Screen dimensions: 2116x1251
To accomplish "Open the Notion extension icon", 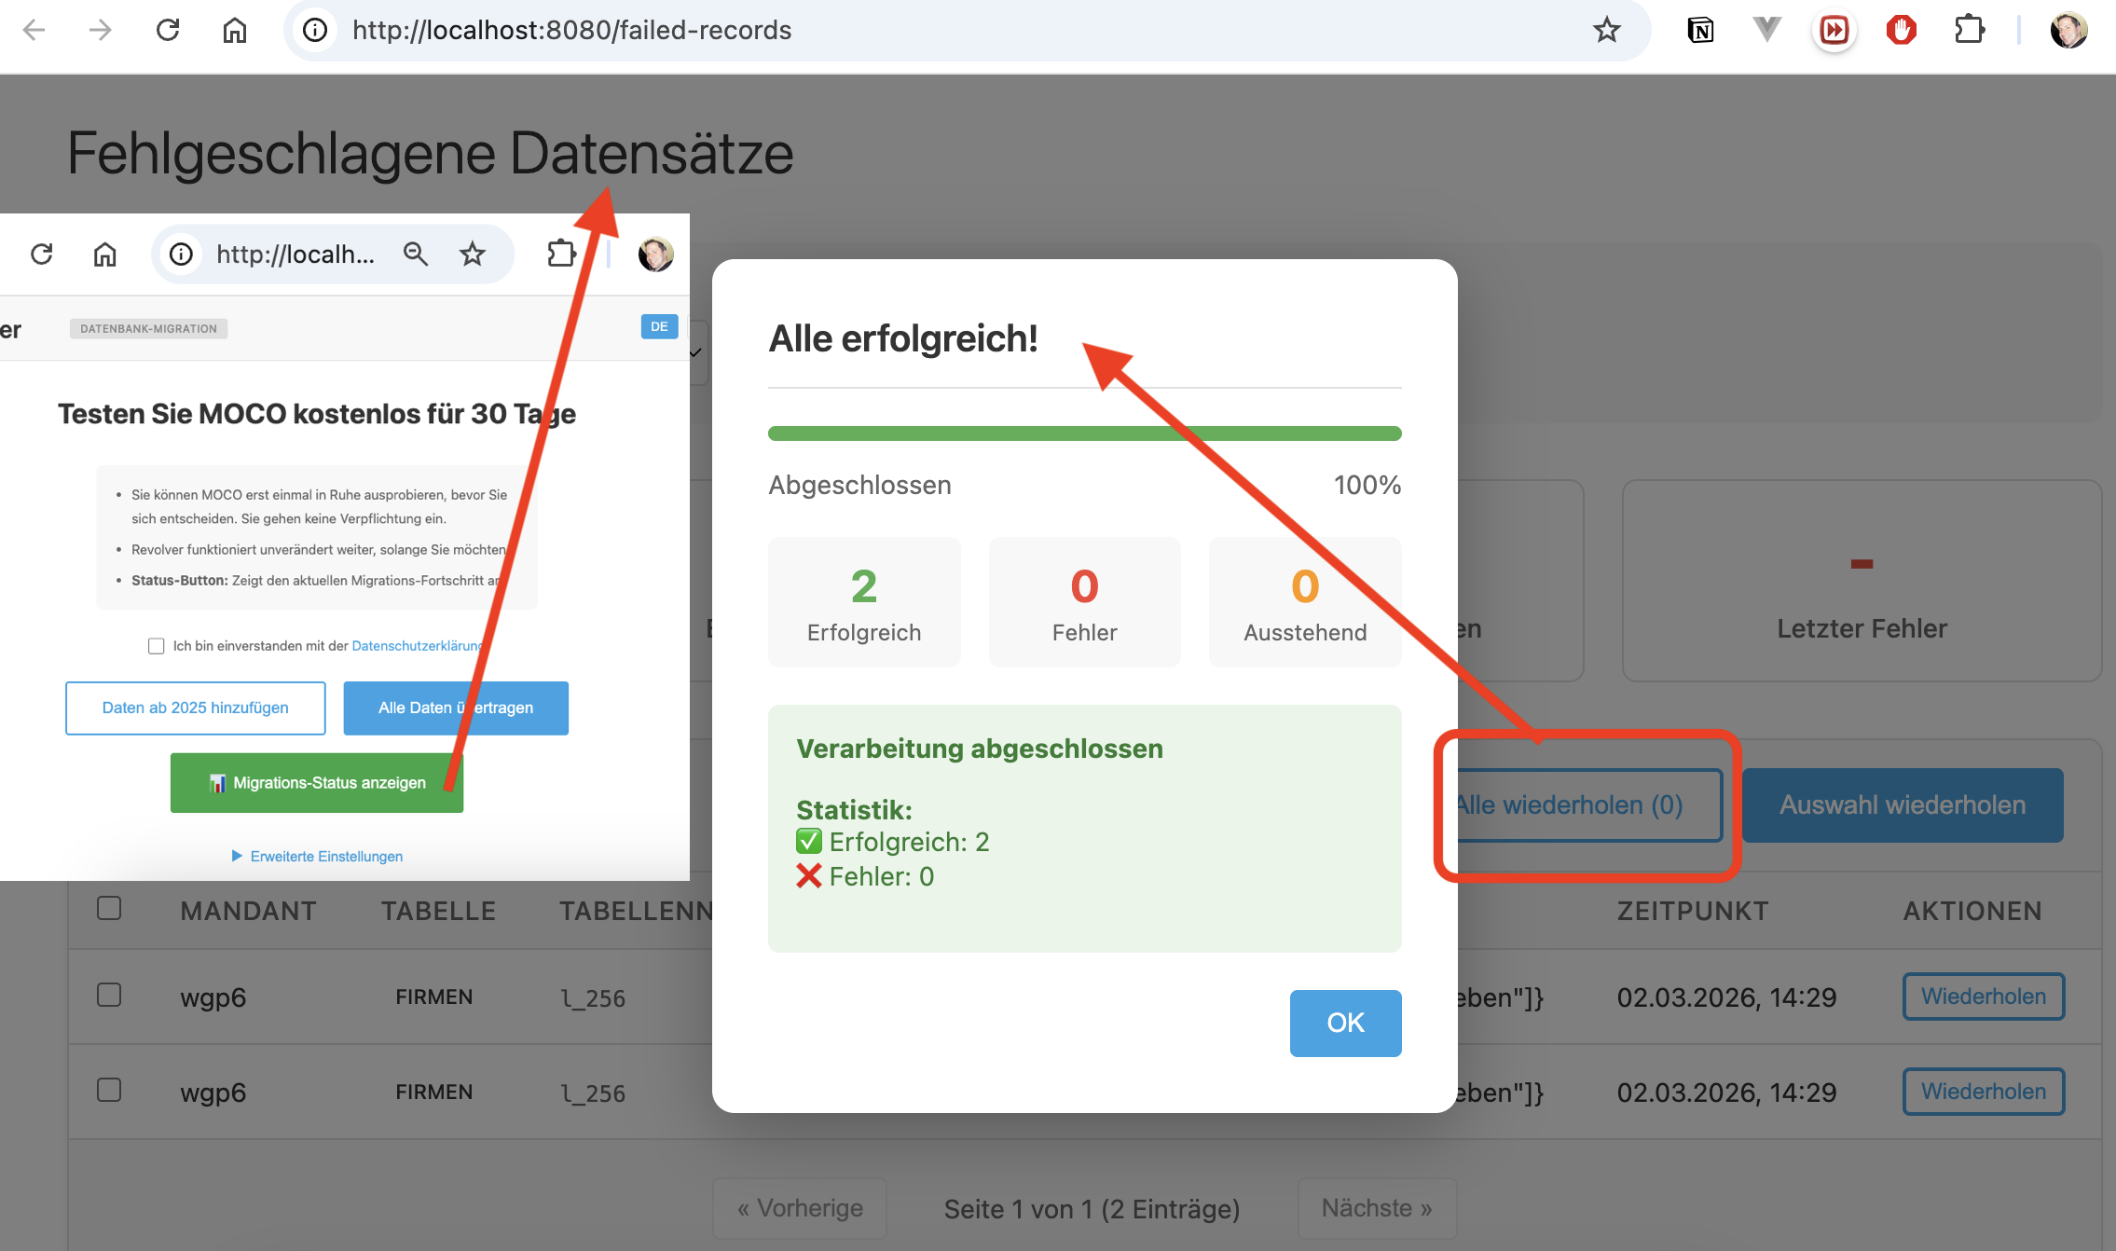I will (x=1700, y=31).
